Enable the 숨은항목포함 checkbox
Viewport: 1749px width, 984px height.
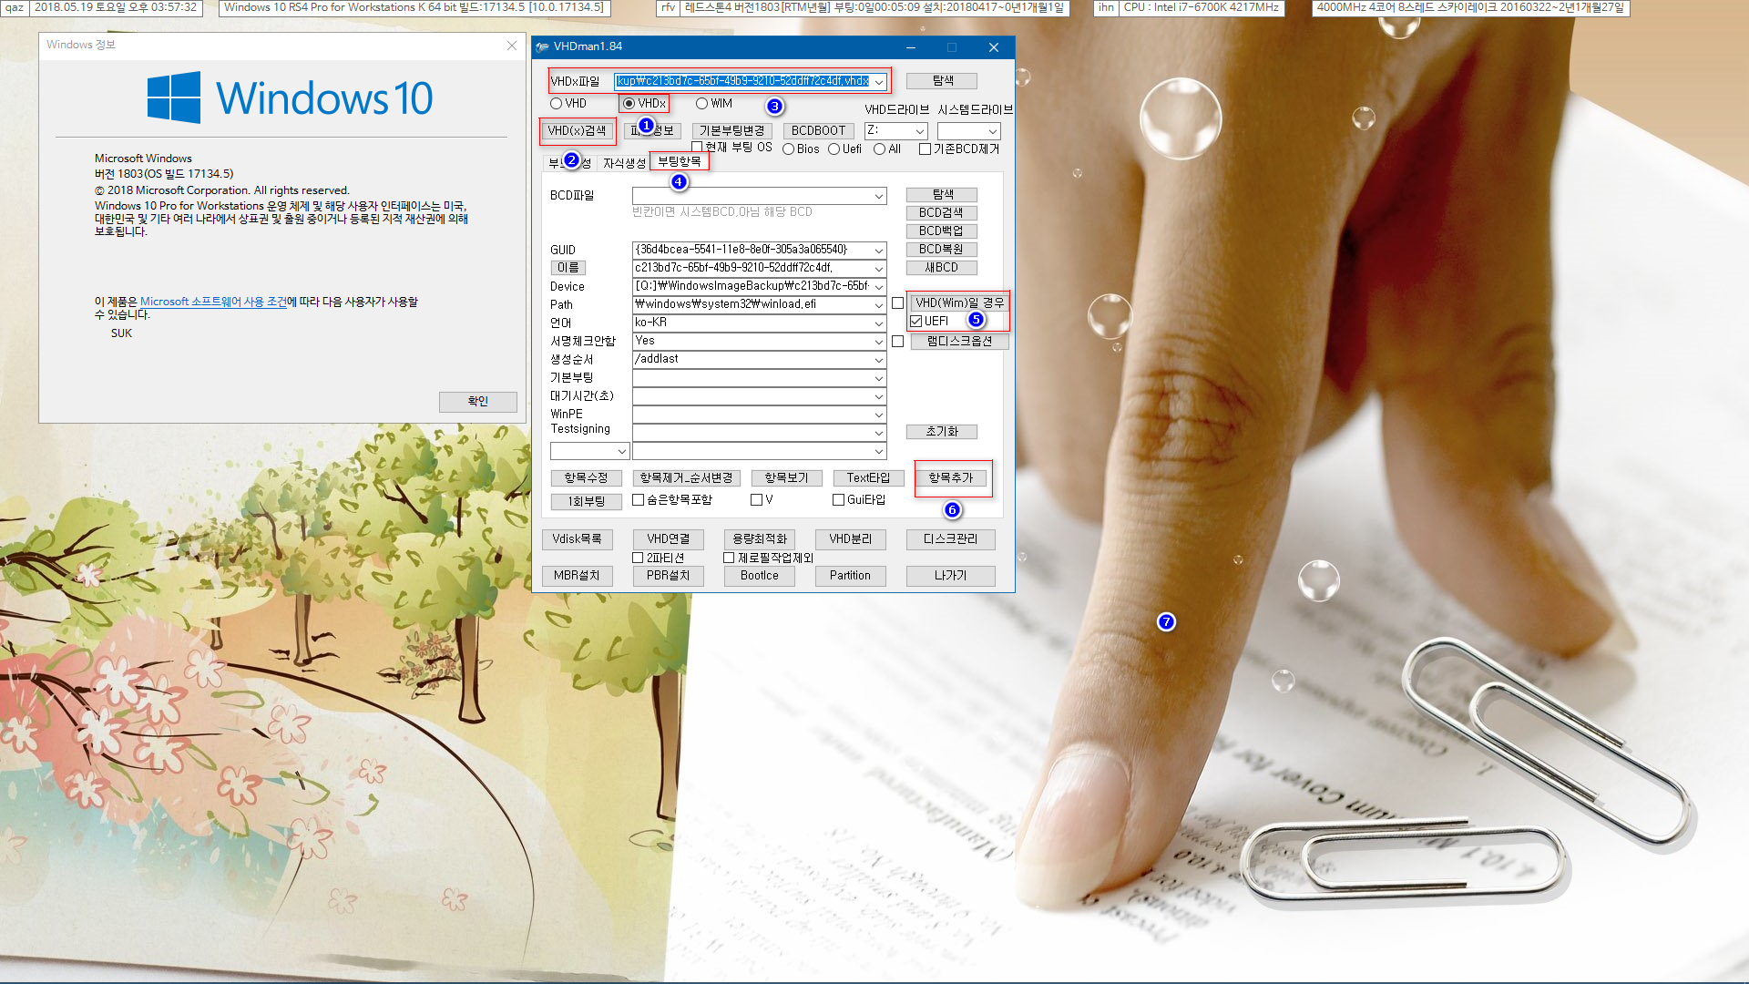(638, 500)
